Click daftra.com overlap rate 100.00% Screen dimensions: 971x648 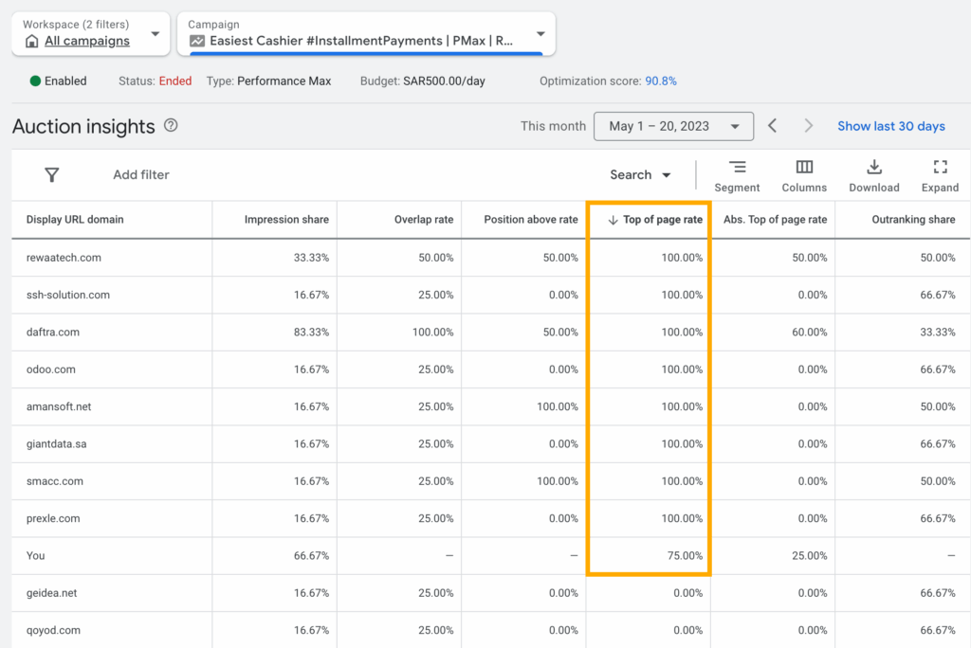pos(432,333)
